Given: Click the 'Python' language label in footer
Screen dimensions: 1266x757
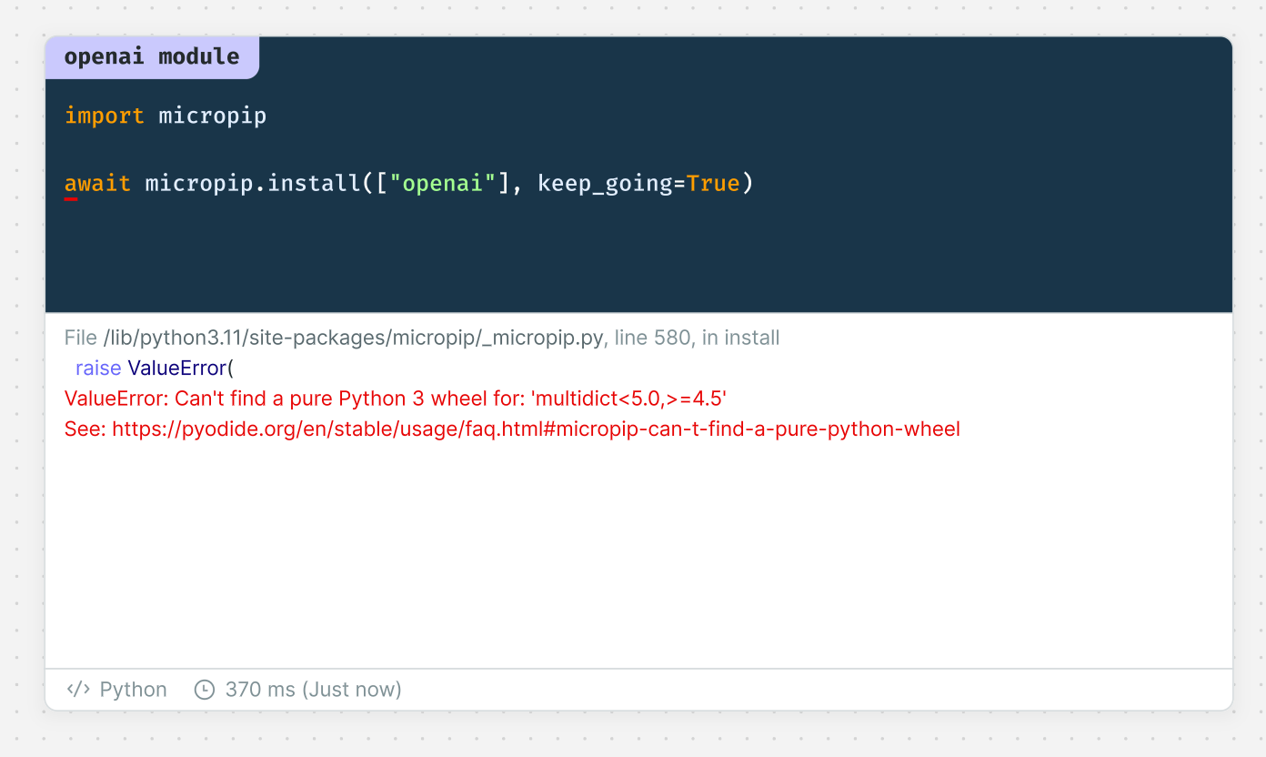Looking at the screenshot, I should tap(134, 690).
